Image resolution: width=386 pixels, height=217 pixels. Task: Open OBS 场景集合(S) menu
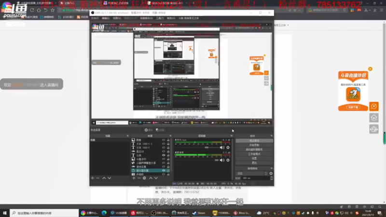tap(146, 18)
